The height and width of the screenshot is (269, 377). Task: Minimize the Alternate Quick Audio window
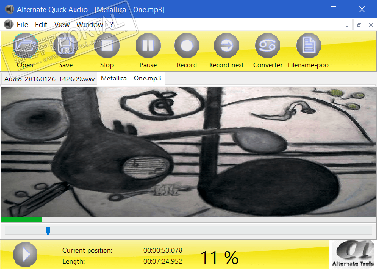(x=305, y=9)
